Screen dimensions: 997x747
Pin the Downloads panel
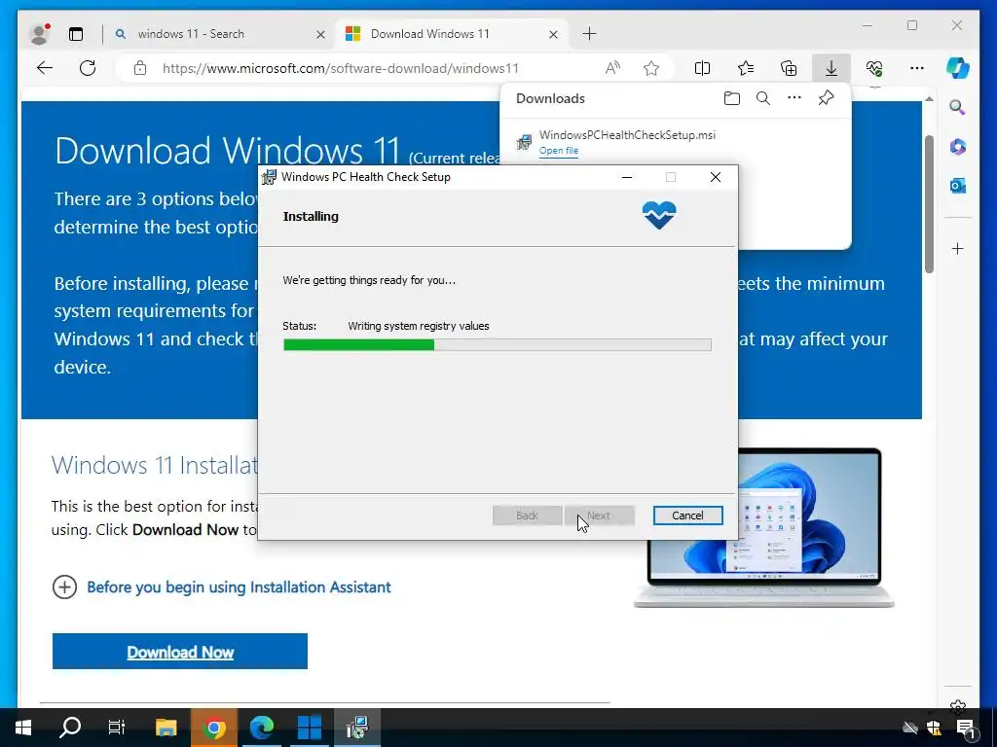826,98
